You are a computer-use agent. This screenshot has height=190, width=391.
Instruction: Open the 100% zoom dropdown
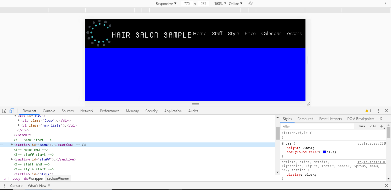[220, 4]
